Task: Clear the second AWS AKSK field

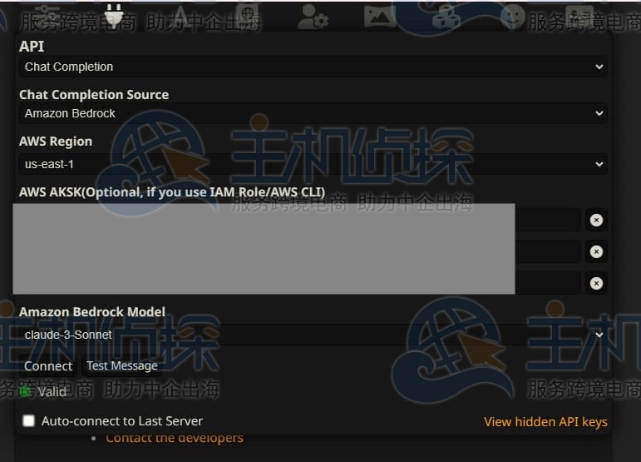Action: click(x=596, y=251)
